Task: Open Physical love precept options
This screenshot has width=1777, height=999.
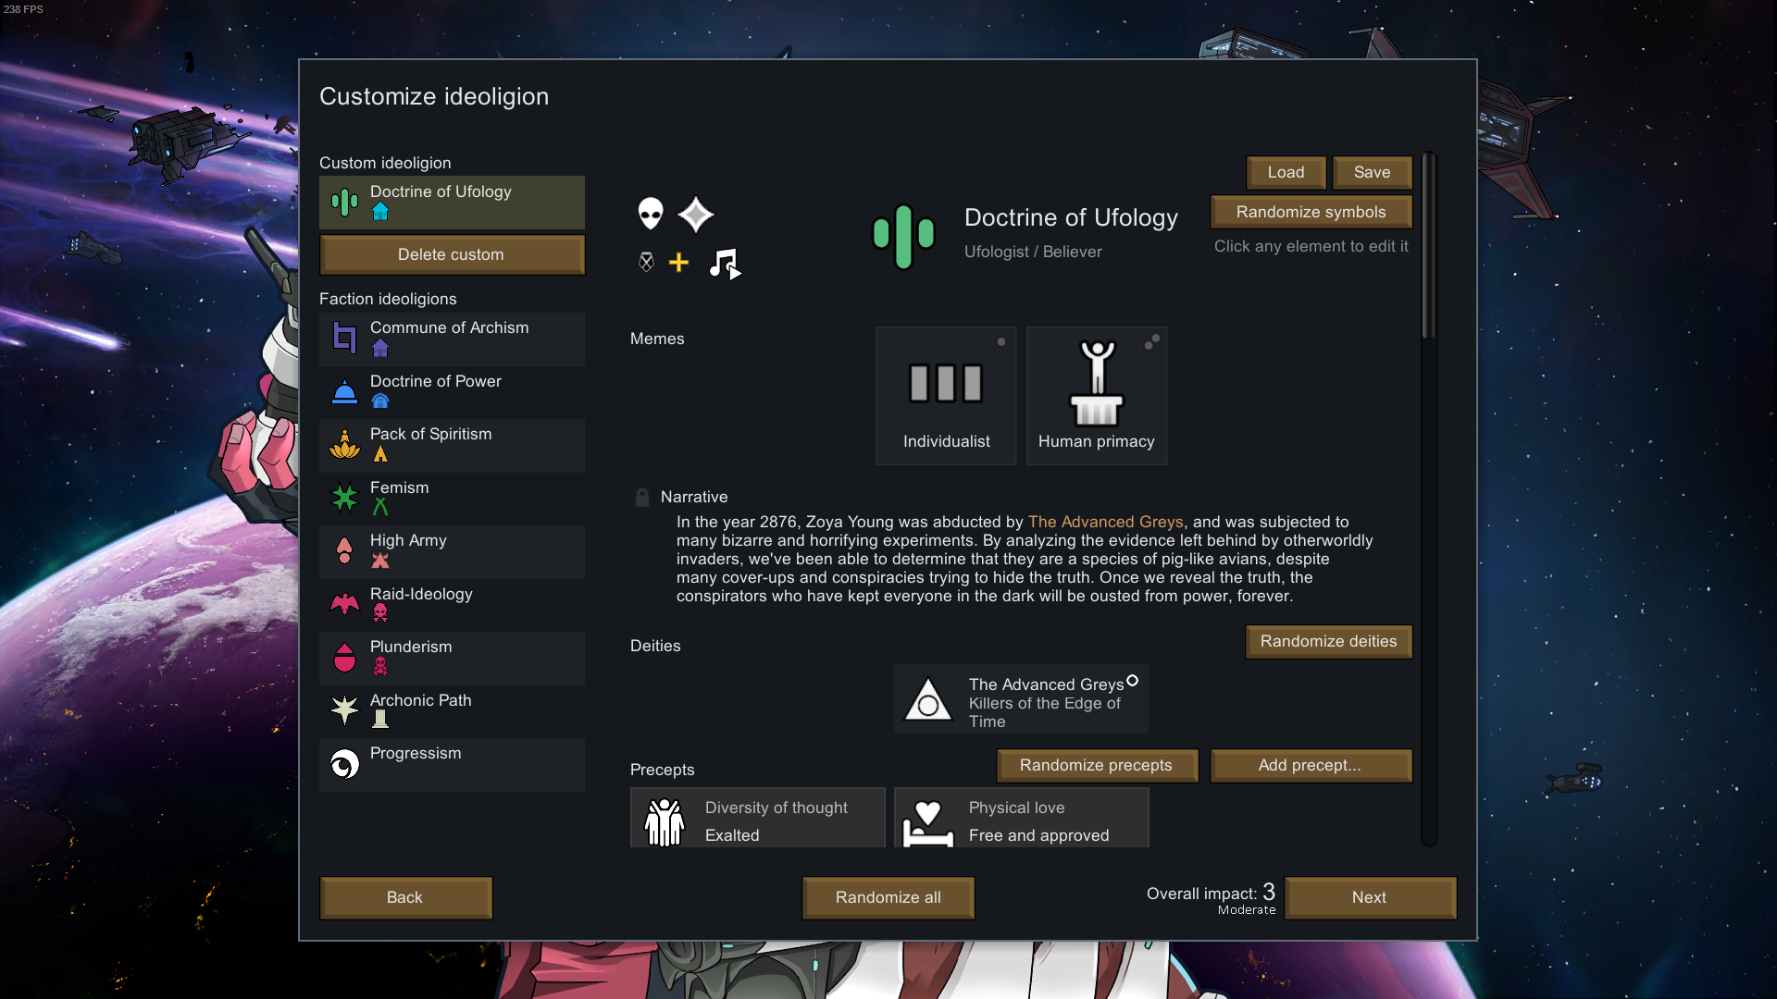Action: click(1021, 818)
